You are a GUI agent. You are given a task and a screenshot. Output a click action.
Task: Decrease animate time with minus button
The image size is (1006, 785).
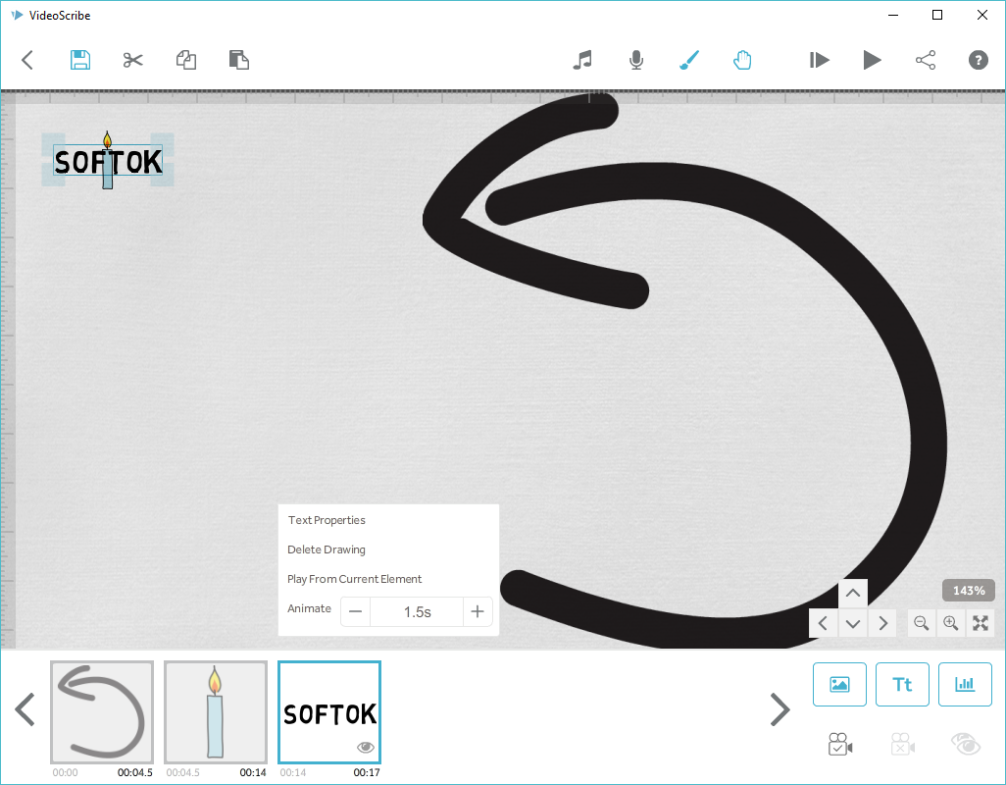point(356,611)
